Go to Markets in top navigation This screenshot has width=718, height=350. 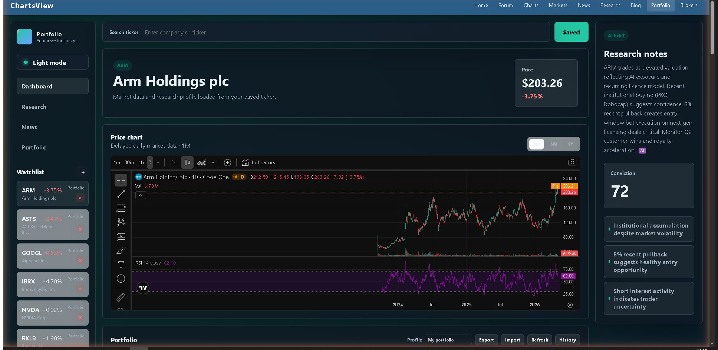558,6
